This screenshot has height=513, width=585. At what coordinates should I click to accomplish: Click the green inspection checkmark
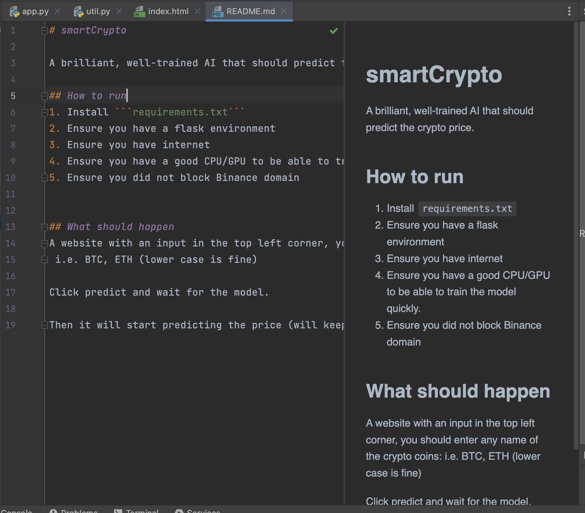click(x=334, y=31)
